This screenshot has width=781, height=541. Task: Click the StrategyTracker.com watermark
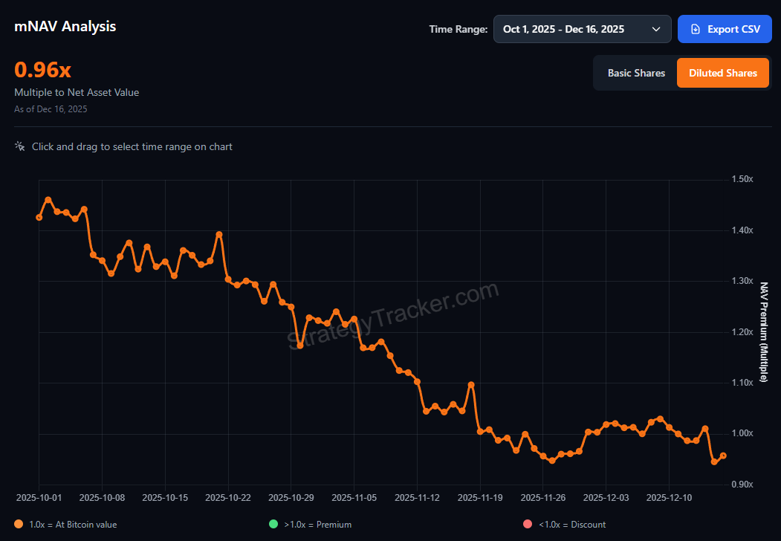(392, 315)
